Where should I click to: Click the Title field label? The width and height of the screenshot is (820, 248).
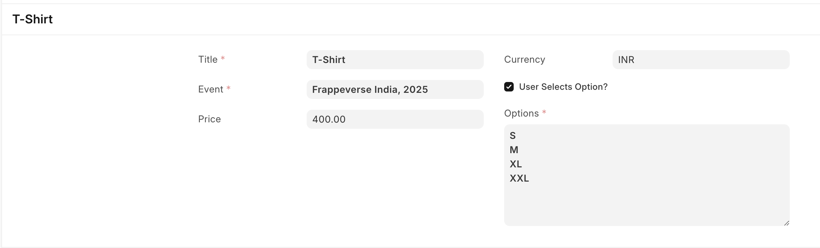[x=208, y=60]
